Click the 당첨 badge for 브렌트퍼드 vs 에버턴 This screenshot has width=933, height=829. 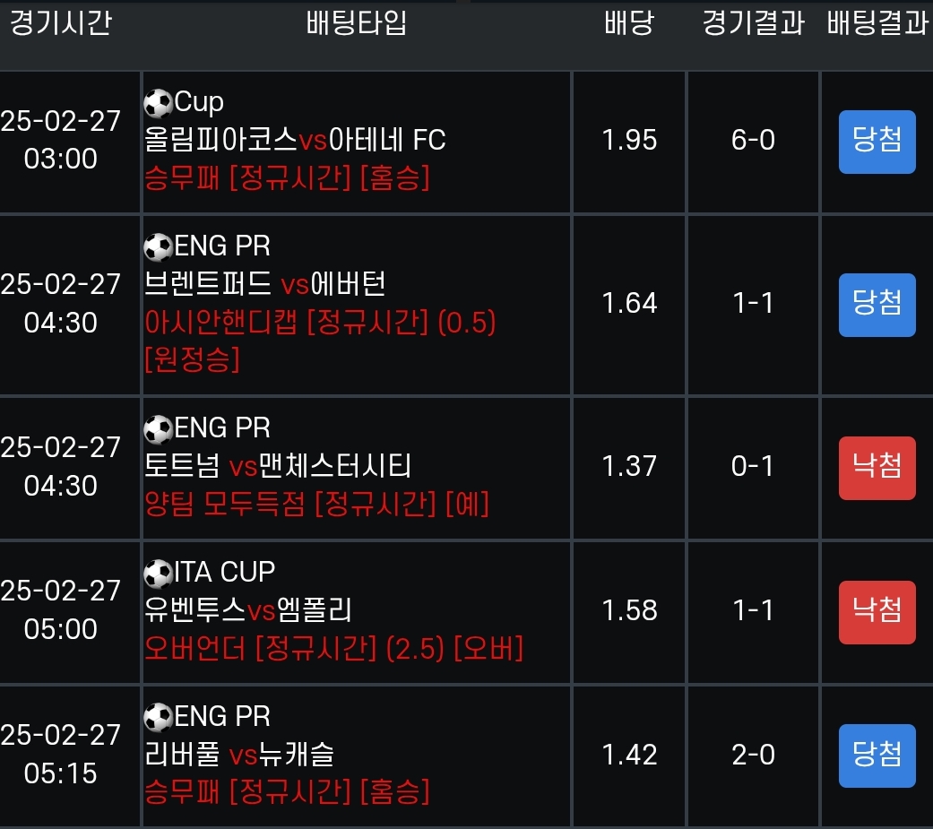point(877,304)
